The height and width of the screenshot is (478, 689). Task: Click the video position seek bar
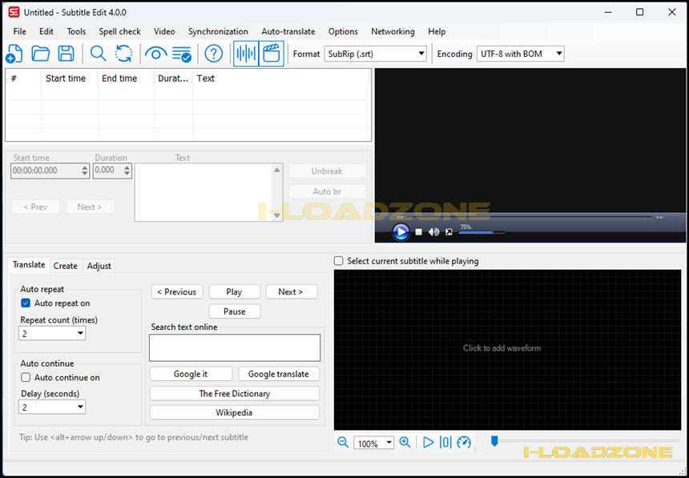(530, 217)
